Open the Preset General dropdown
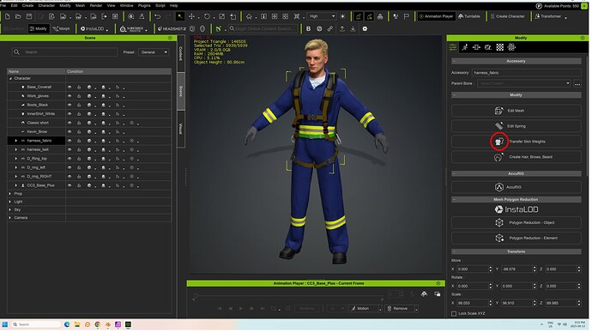Viewport: 592px width, 333px height. pos(154,52)
